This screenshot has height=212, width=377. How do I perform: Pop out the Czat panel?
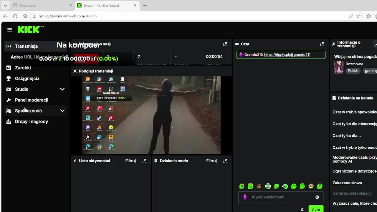[x=322, y=44]
